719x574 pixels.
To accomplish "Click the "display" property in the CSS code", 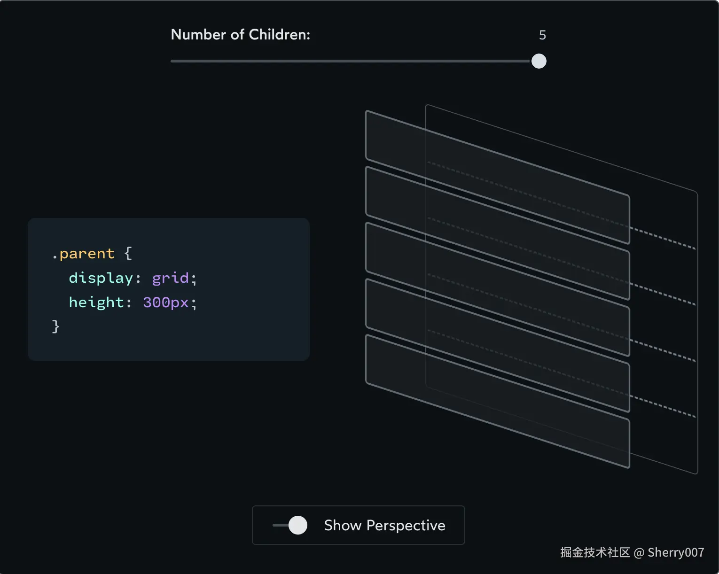I will 101,278.
